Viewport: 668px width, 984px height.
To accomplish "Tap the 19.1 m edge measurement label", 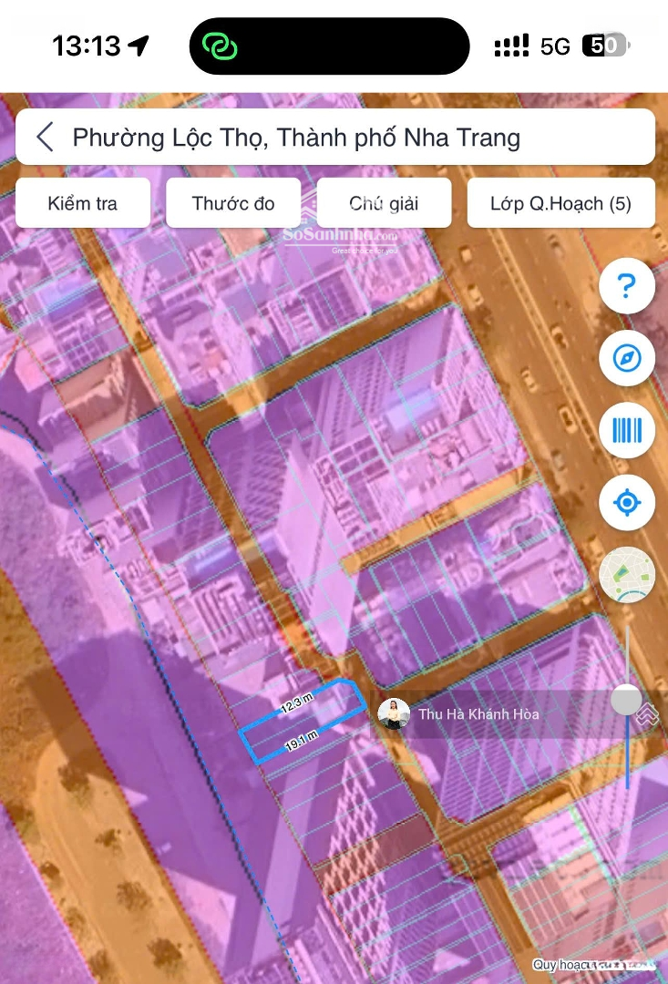I will [x=301, y=741].
